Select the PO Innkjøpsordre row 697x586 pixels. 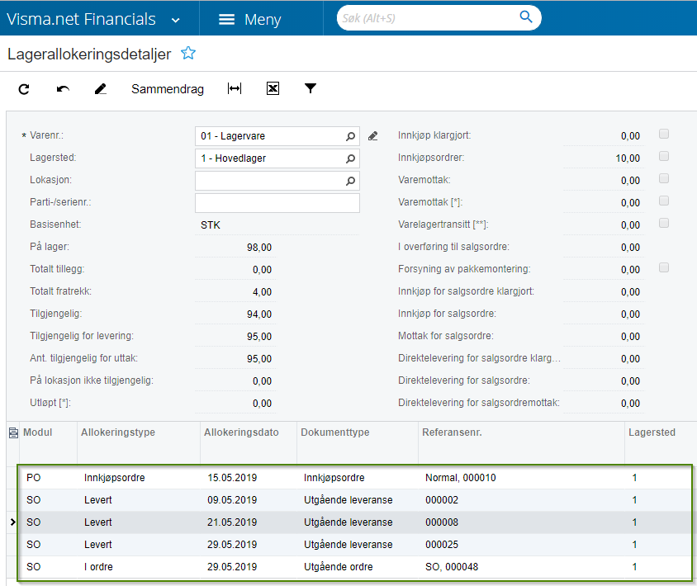(355, 478)
